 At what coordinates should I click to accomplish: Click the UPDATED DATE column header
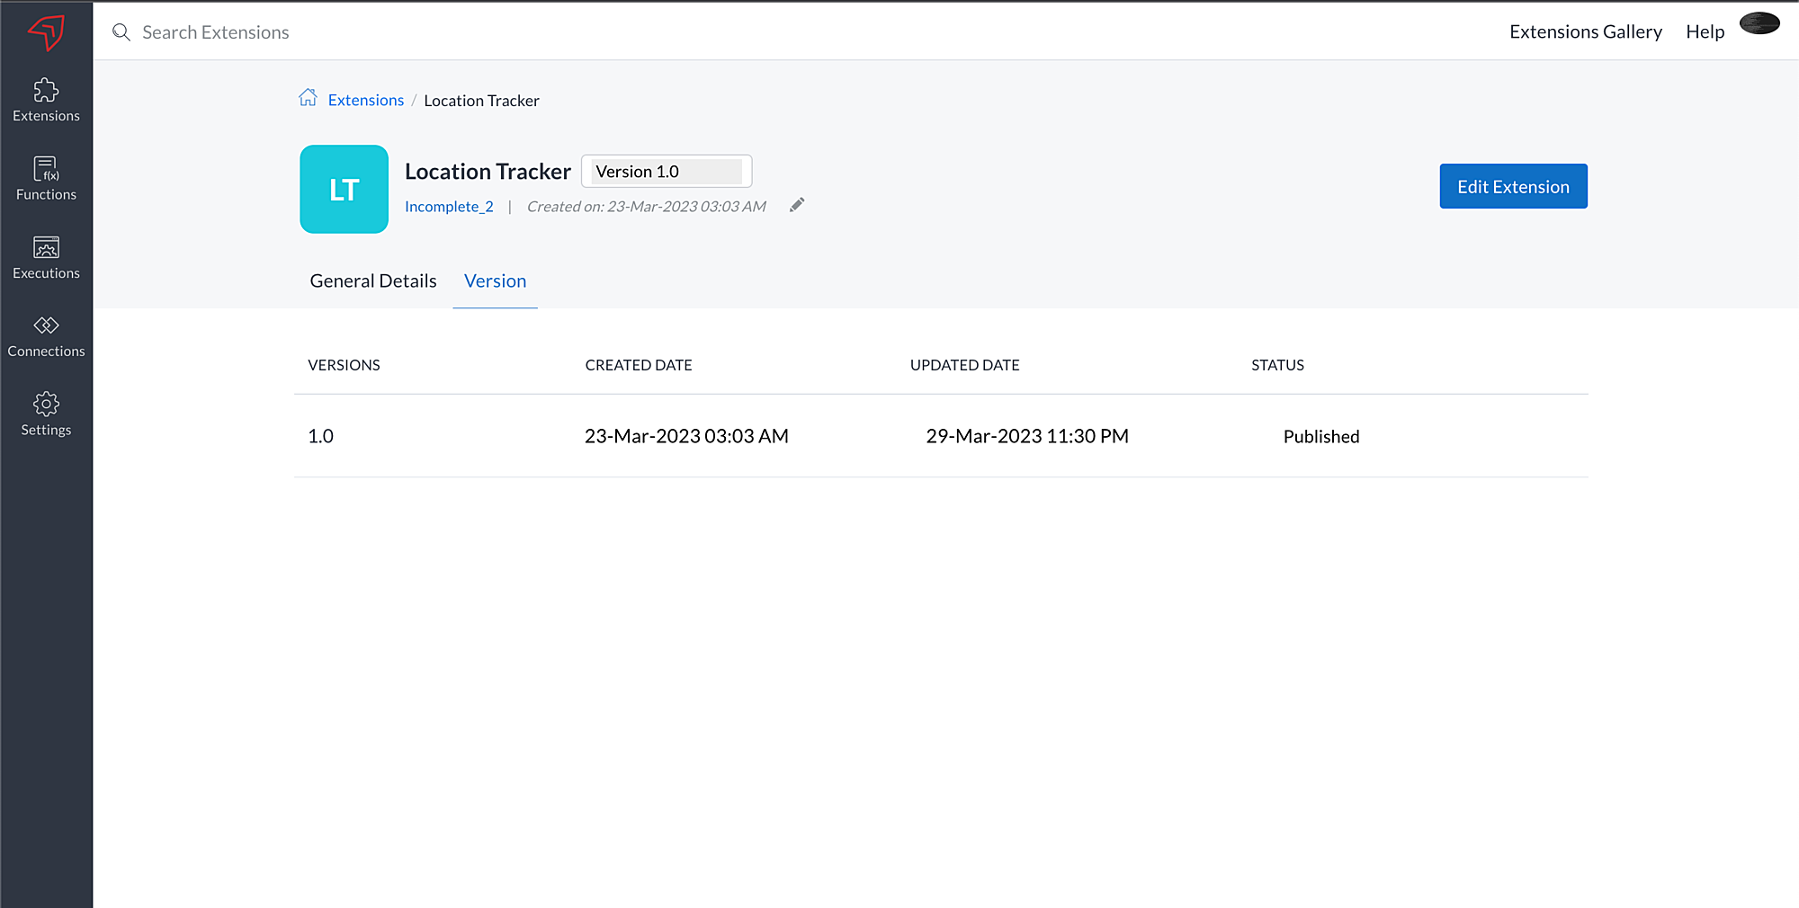[964, 365]
